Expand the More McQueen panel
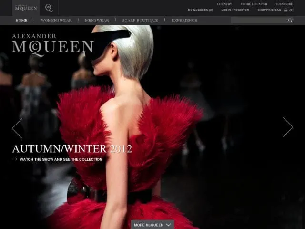This screenshot has width=305, height=229. pyautogui.click(x=152, y=225)
